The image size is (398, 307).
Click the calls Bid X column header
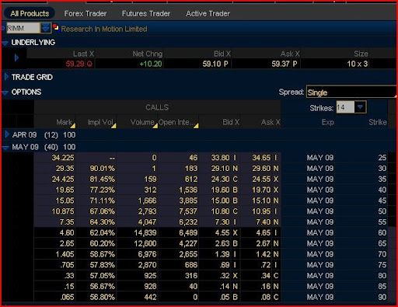[231, 122]
